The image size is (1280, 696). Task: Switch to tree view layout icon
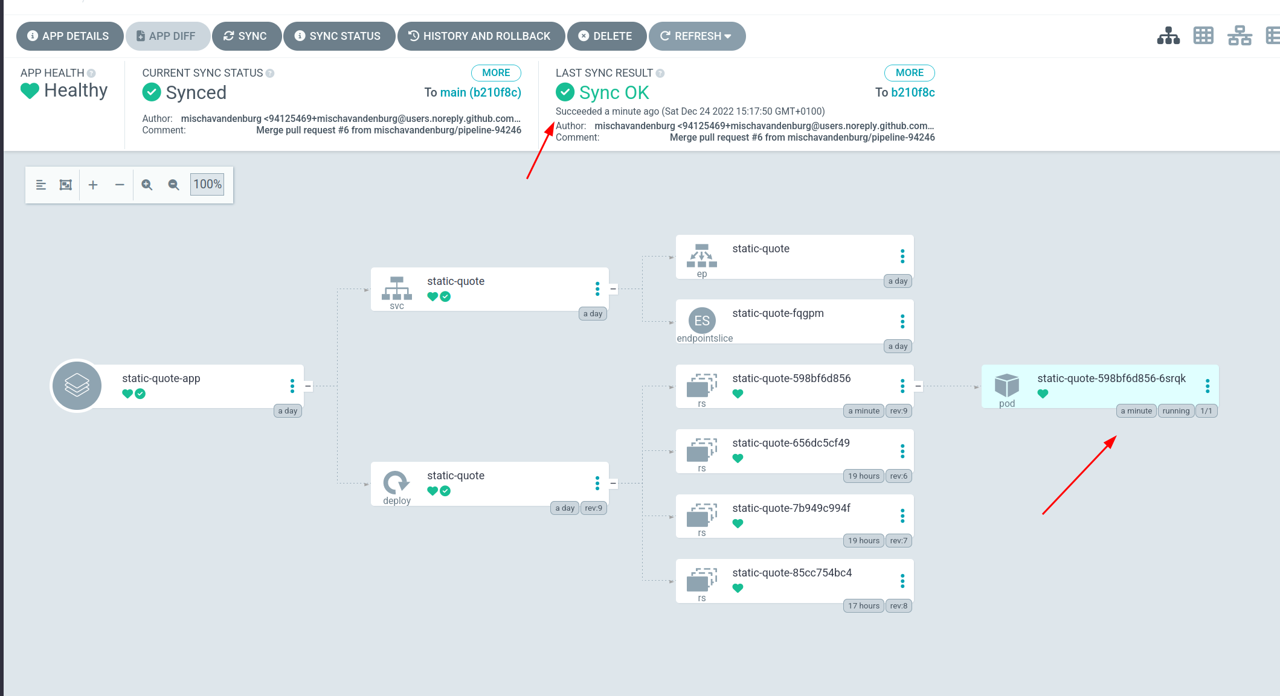1168,36
